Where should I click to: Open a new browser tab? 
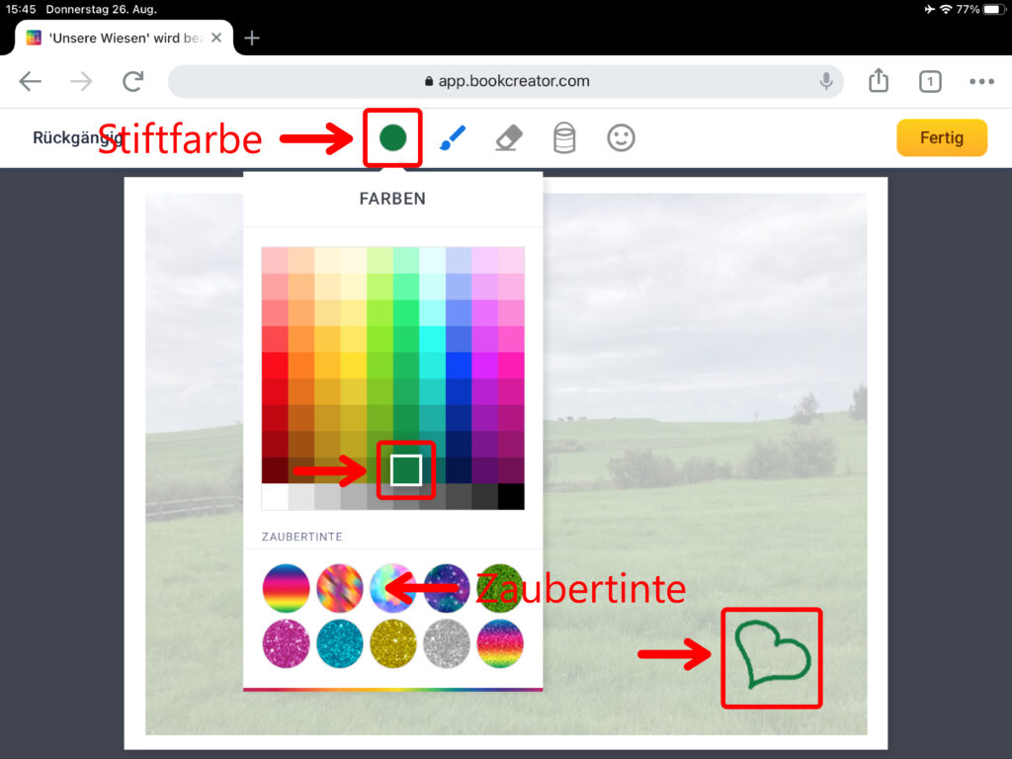click(x=252, y=38)
